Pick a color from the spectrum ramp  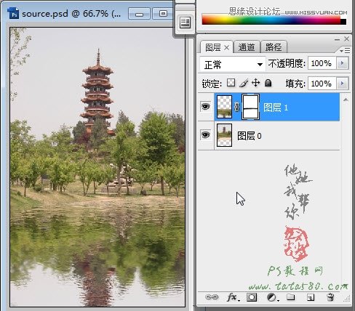[271, 20]
